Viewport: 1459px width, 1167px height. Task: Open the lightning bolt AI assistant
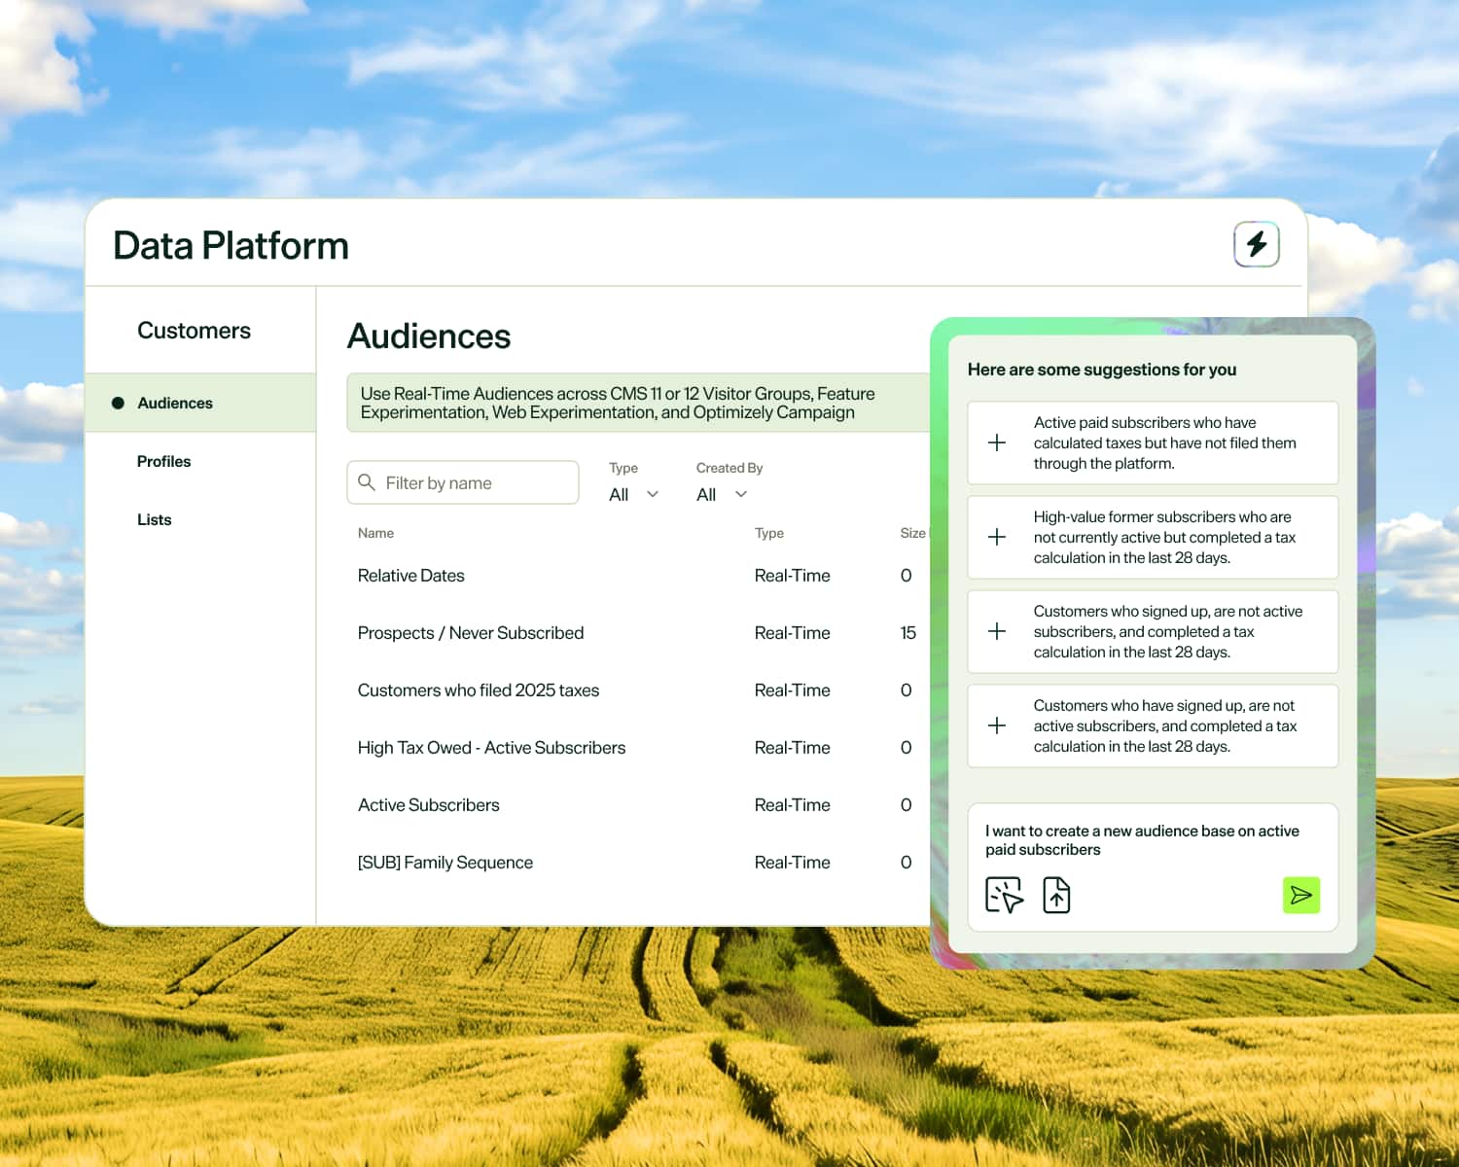1256,244
